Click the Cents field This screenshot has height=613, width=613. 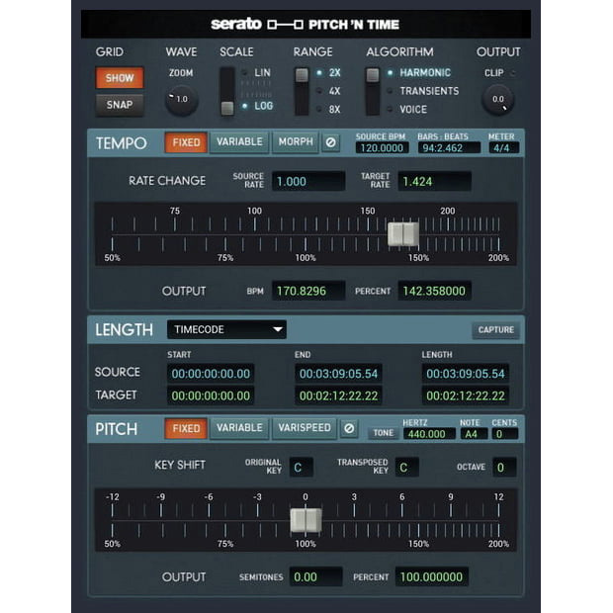(x=505, y=434)
